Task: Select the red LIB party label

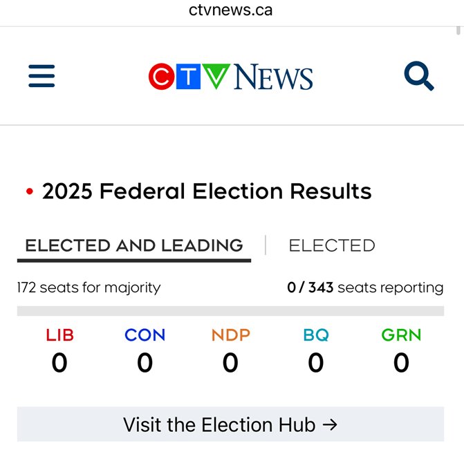Action: tap(59, 335)
